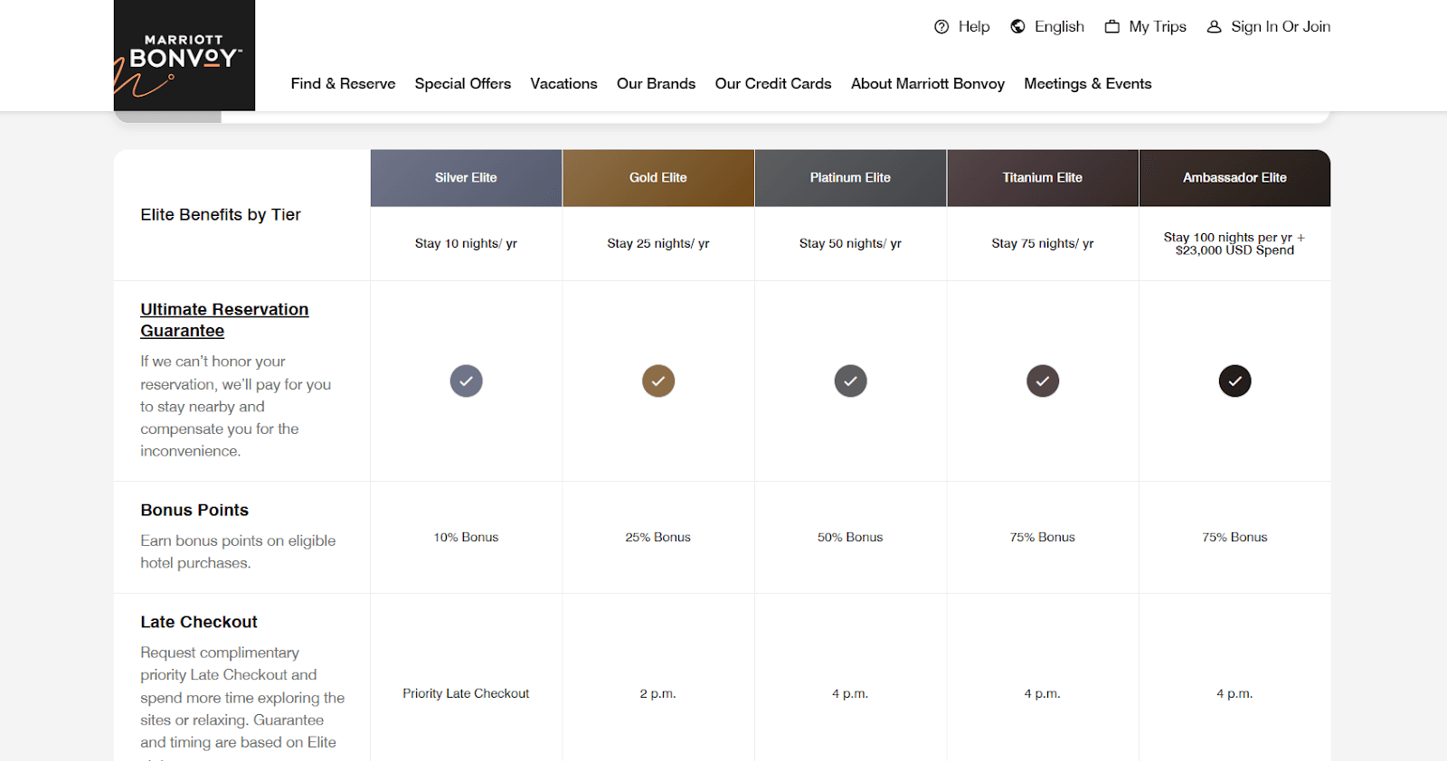The height and width of the screenshot is (761, 1447).
Task: Click the 10% Bonus cell
Action: pyautogui.click(x=467, y=538)
